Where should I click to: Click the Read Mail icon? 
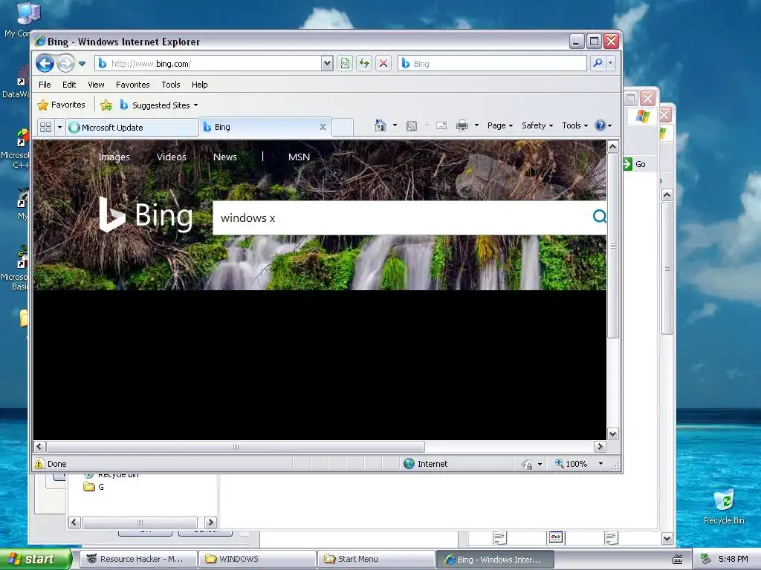441,125
